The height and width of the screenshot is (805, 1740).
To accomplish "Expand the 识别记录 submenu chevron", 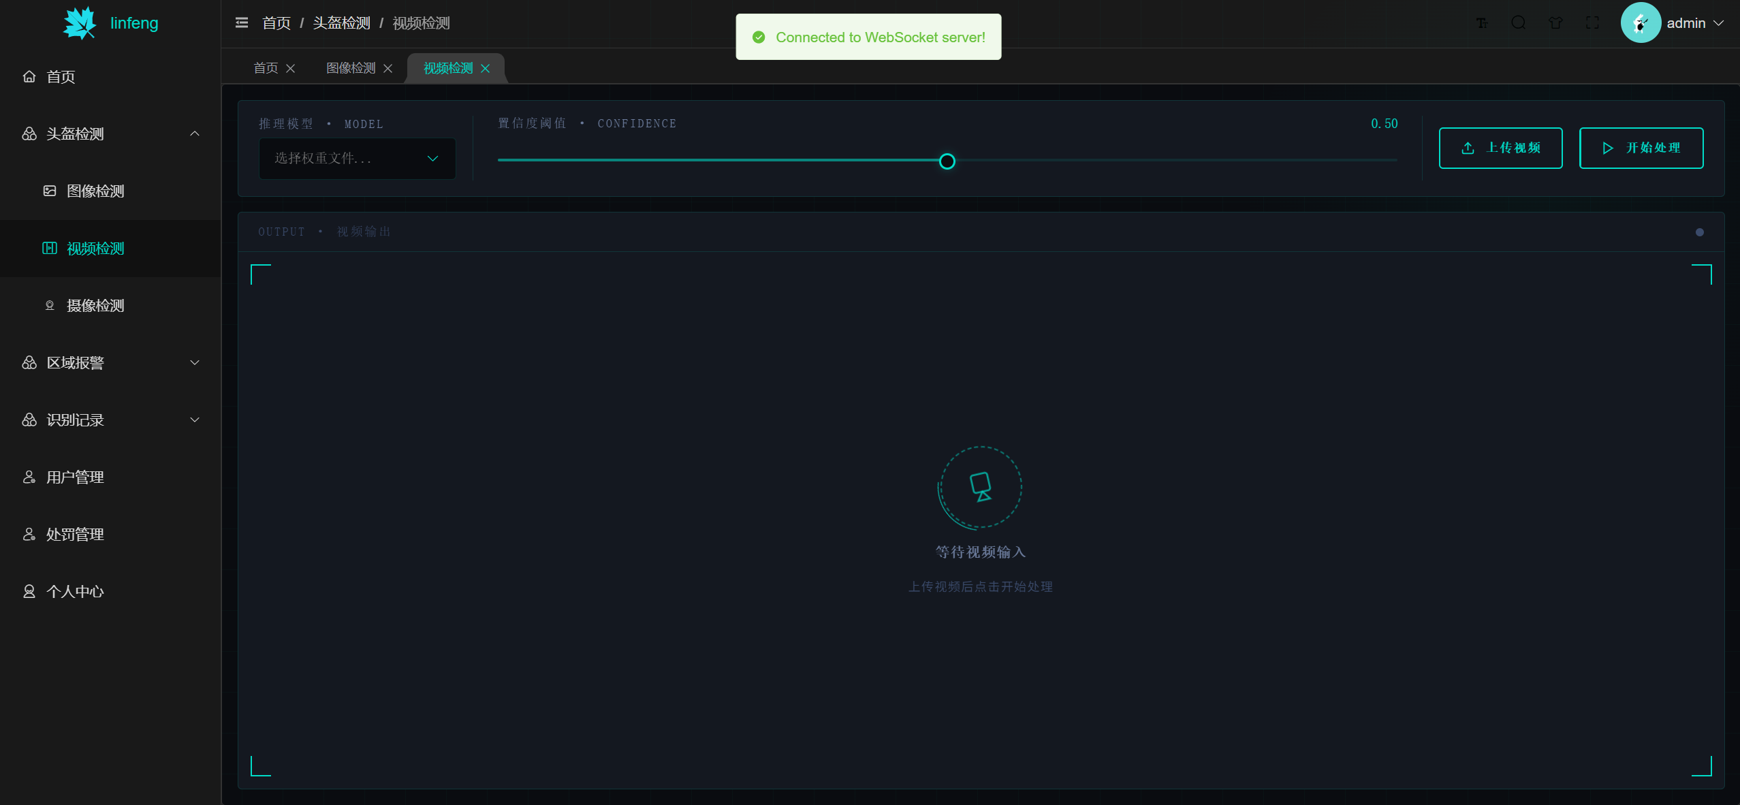I will point(195,420).
